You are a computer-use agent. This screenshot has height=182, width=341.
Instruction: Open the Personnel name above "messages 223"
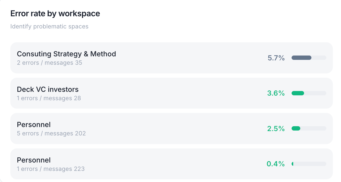[34, 160]
